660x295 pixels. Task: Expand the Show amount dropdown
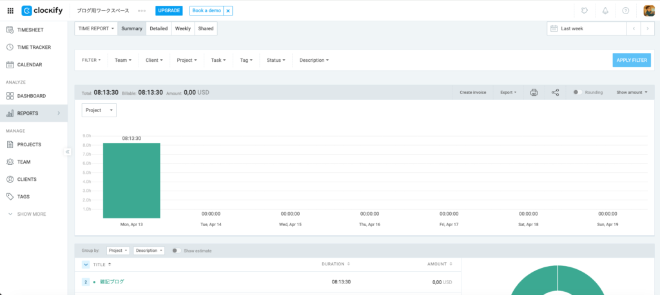pyautogui.click(x=631, y=93)
